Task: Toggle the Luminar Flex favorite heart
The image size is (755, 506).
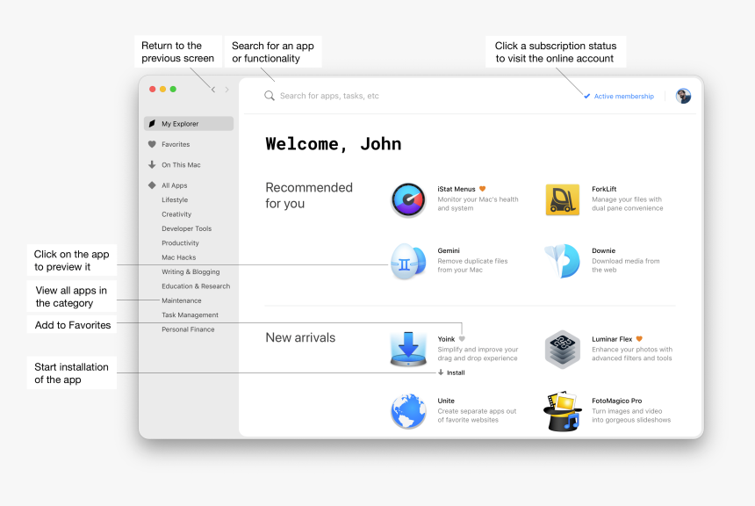Action: [639, 338]
